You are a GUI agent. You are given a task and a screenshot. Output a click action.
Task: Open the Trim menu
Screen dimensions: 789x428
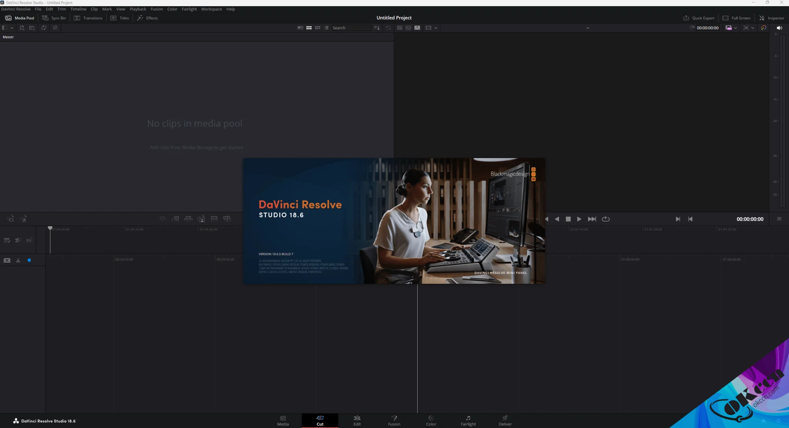[62, 9]
